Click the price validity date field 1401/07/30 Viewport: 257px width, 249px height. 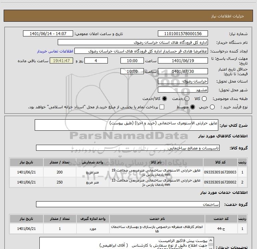coord(183,71)
